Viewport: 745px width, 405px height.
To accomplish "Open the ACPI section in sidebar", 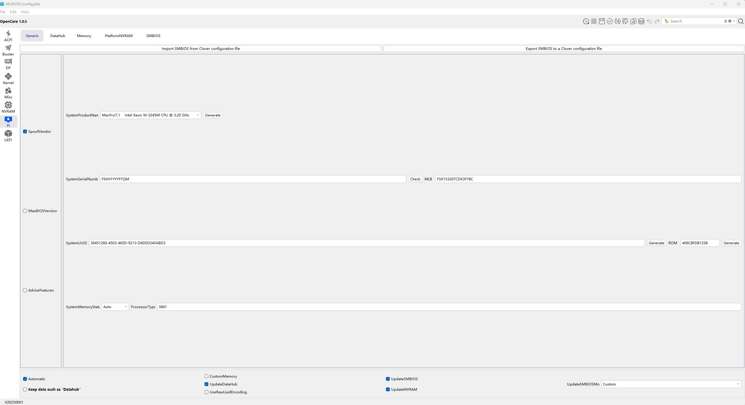I will pos(8,36).
